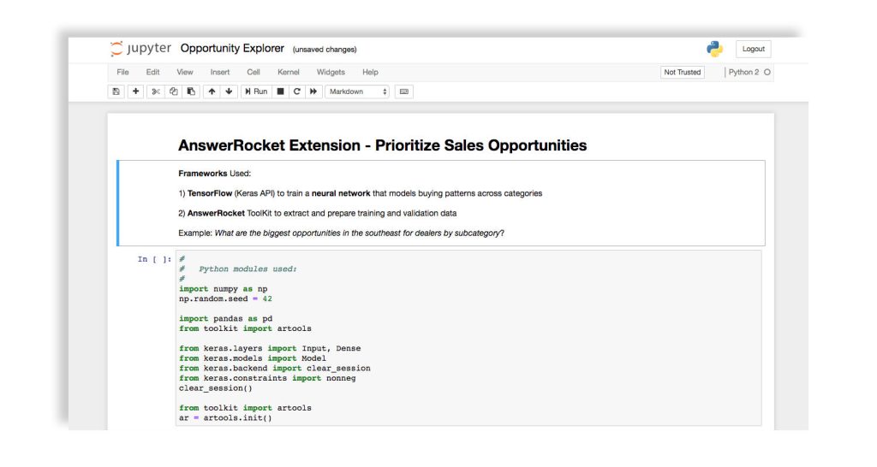
Task: Paste cells below icon
Action: 191,92
